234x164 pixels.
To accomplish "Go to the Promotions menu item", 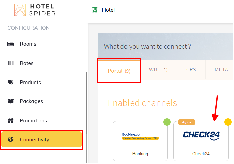I will [33, 121].
